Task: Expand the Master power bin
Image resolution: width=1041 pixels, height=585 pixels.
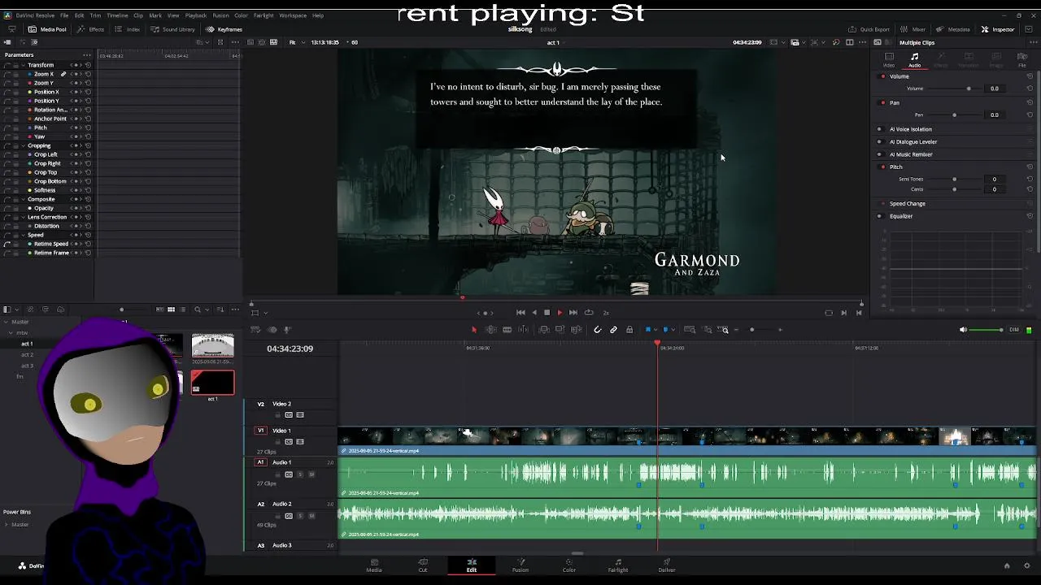Action: (x=7, y=524)
